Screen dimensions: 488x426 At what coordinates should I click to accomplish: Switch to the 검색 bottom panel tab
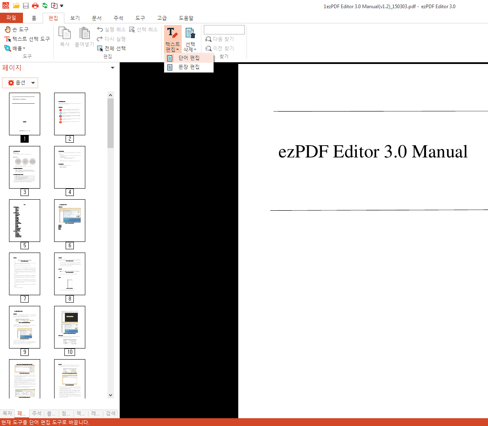point(111,413)
